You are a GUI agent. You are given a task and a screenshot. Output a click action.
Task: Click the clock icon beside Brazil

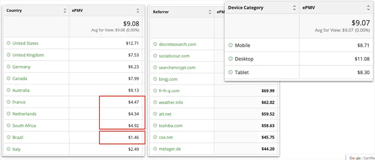[x=9, y=137]
